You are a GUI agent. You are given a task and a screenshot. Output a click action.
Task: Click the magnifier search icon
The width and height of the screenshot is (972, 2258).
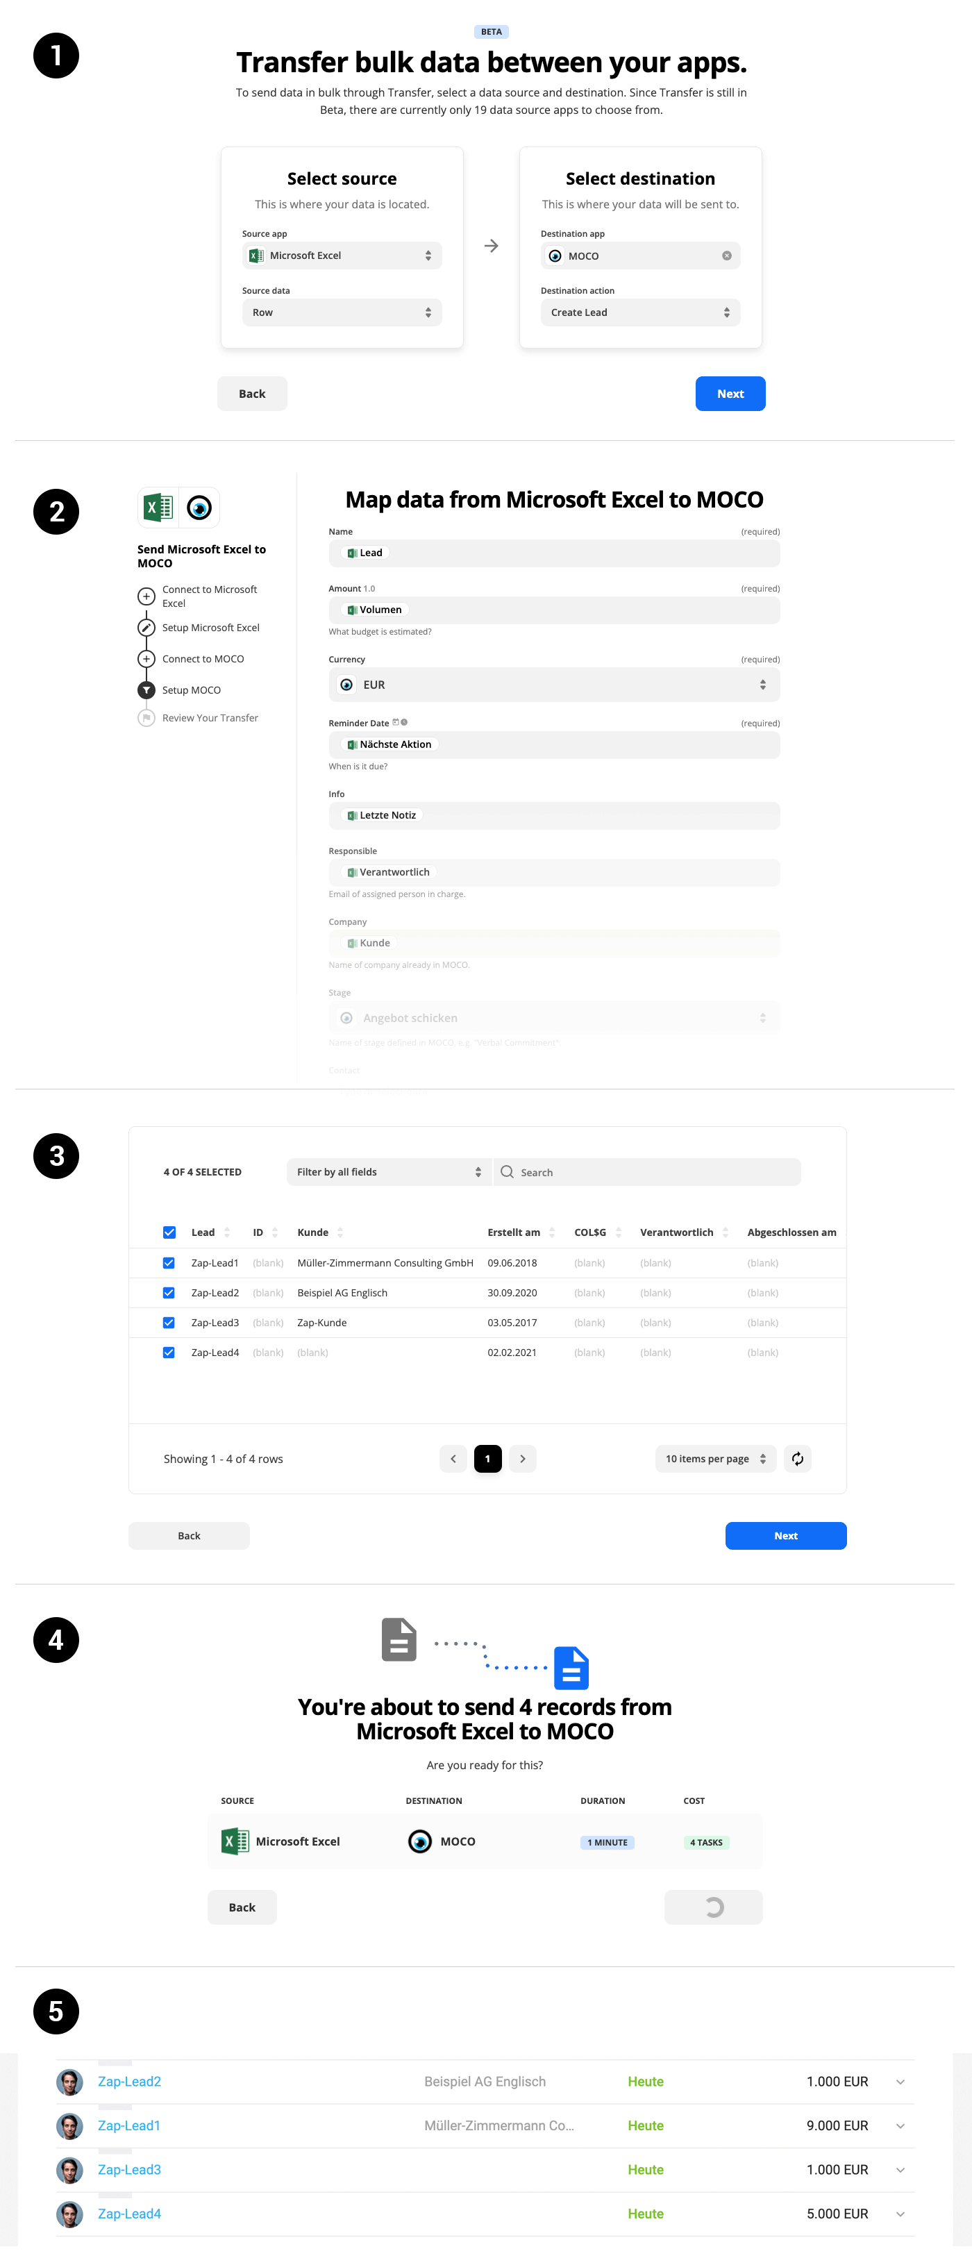(x=507, y=1172)
